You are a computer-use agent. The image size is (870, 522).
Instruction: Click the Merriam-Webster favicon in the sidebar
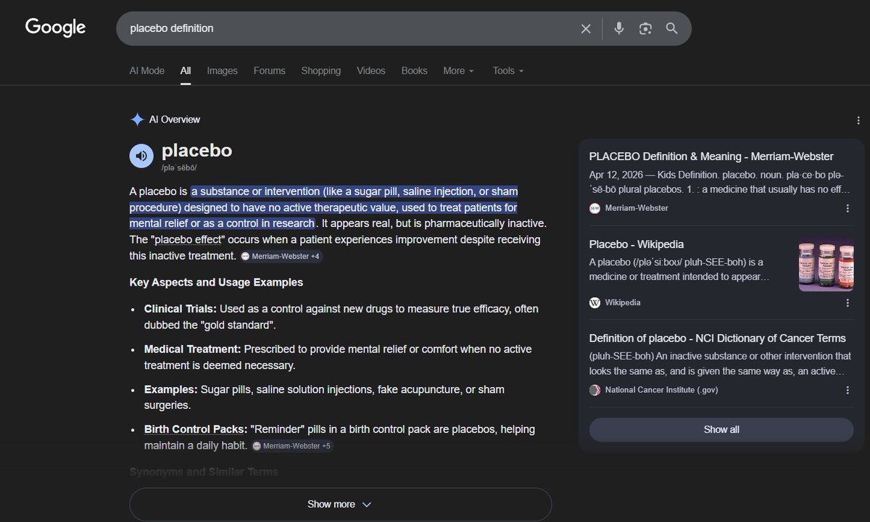pos(594,208)
